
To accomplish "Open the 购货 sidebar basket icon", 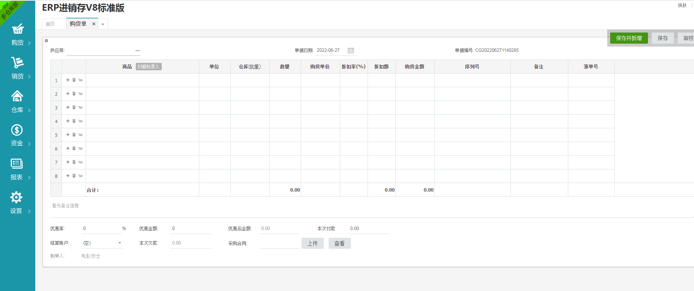I will (x=17, y=29).
